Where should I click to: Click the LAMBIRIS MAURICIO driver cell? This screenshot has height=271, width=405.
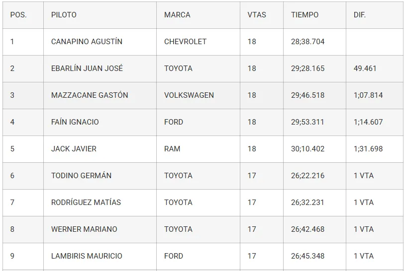coord(87,256)
